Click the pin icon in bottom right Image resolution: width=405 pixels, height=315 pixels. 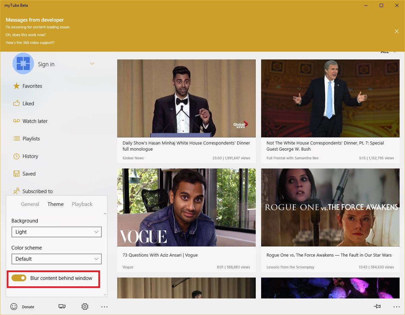pos(377,307)
